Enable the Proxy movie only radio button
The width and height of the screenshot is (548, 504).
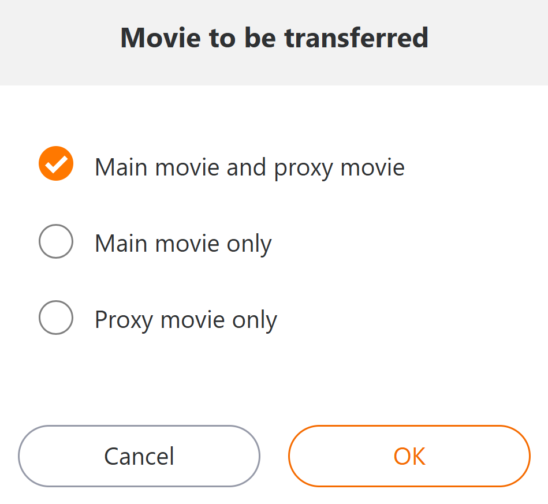point(56,317)
